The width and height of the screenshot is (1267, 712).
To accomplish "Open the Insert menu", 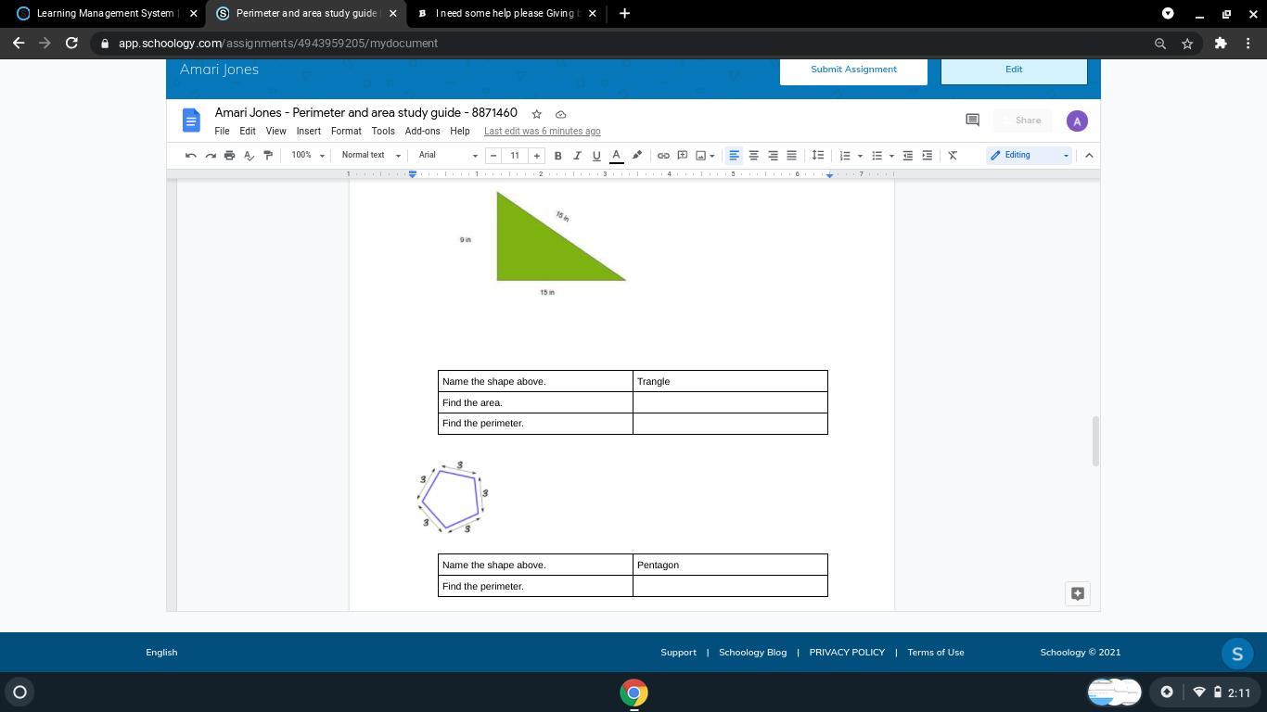I will coord(308,132).
